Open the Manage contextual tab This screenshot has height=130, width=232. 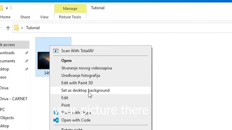70,9
